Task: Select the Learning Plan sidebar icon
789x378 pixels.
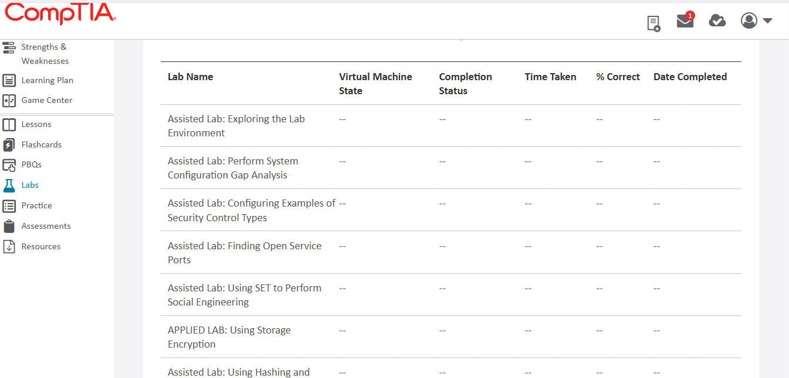Action: point(9,80)
